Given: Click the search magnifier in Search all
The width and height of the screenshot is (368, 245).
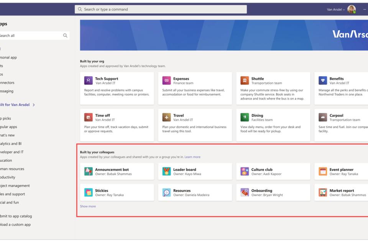Looking at the screenshot, I should point(65,36).
